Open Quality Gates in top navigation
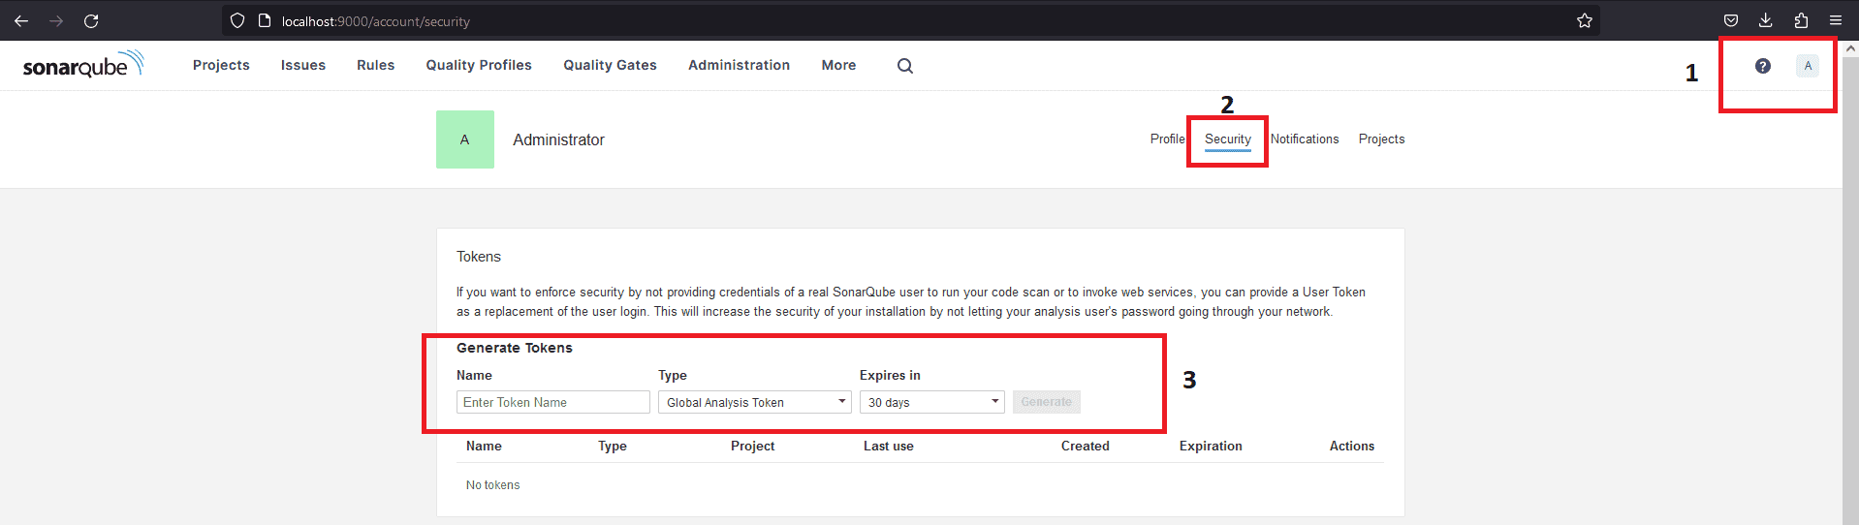Screen dimensions: 1859x525 click(610, 65)
